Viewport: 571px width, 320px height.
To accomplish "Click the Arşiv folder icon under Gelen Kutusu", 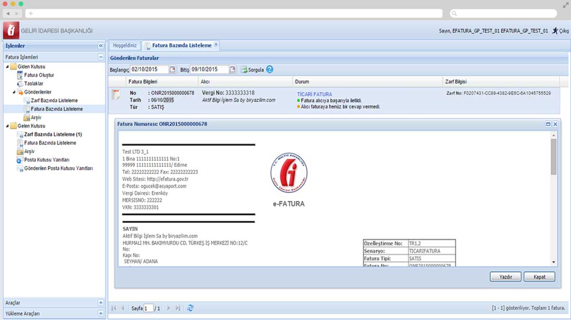I will pyautogui.click(x=19, y=151).
